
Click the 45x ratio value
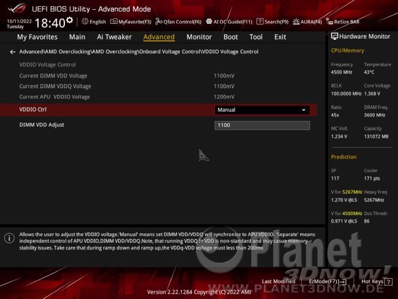335,115
